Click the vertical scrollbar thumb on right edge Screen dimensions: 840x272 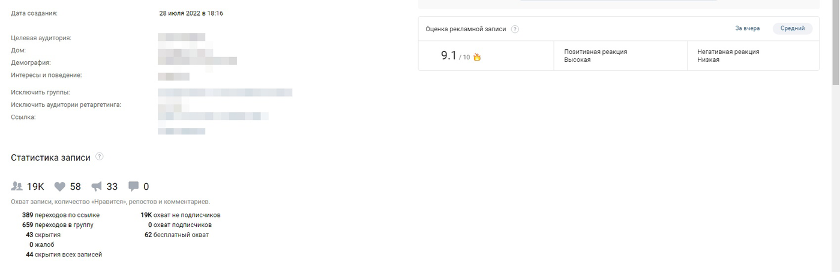pos(836,42)
